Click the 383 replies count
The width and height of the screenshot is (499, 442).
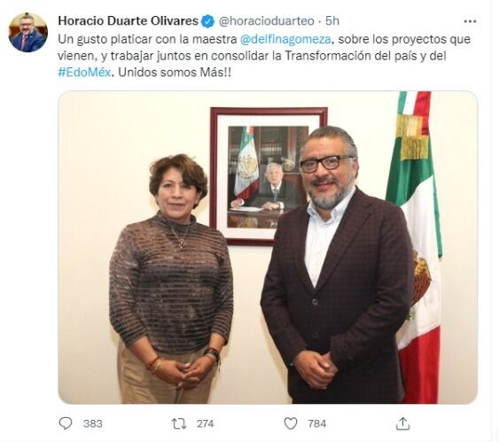click(92, 423)
